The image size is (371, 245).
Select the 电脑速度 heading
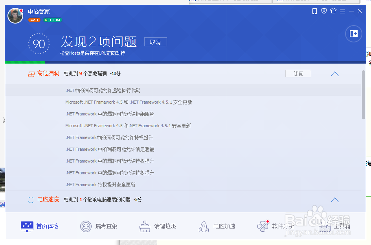[48, 199]
